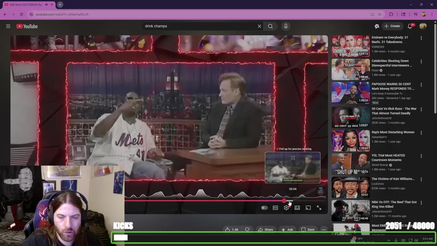The image size is (437, 246).
Task: Mute the YouTube tab audio icon
Action: click(46, 4)
